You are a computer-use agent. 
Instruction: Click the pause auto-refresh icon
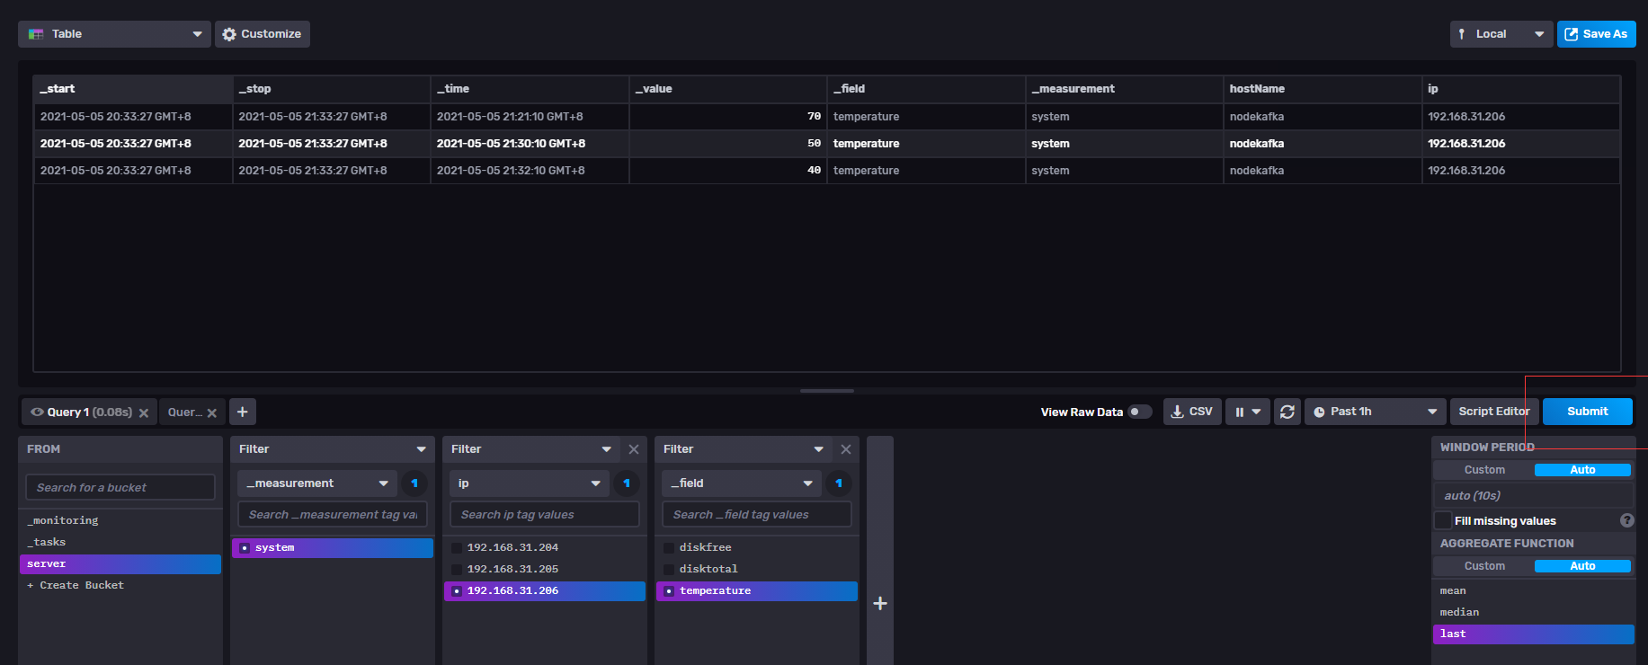[x=1247, y=412]
